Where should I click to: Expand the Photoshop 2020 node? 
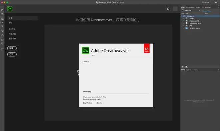pos(184,23)
